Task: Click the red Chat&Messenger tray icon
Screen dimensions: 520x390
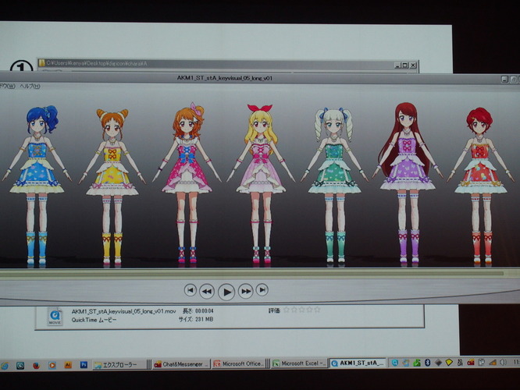Action: (x=471, y=363)
